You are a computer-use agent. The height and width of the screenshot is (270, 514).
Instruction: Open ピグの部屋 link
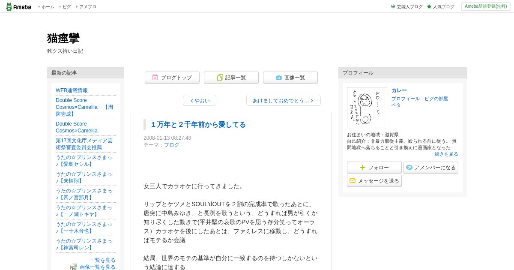[x=436, y=99]
